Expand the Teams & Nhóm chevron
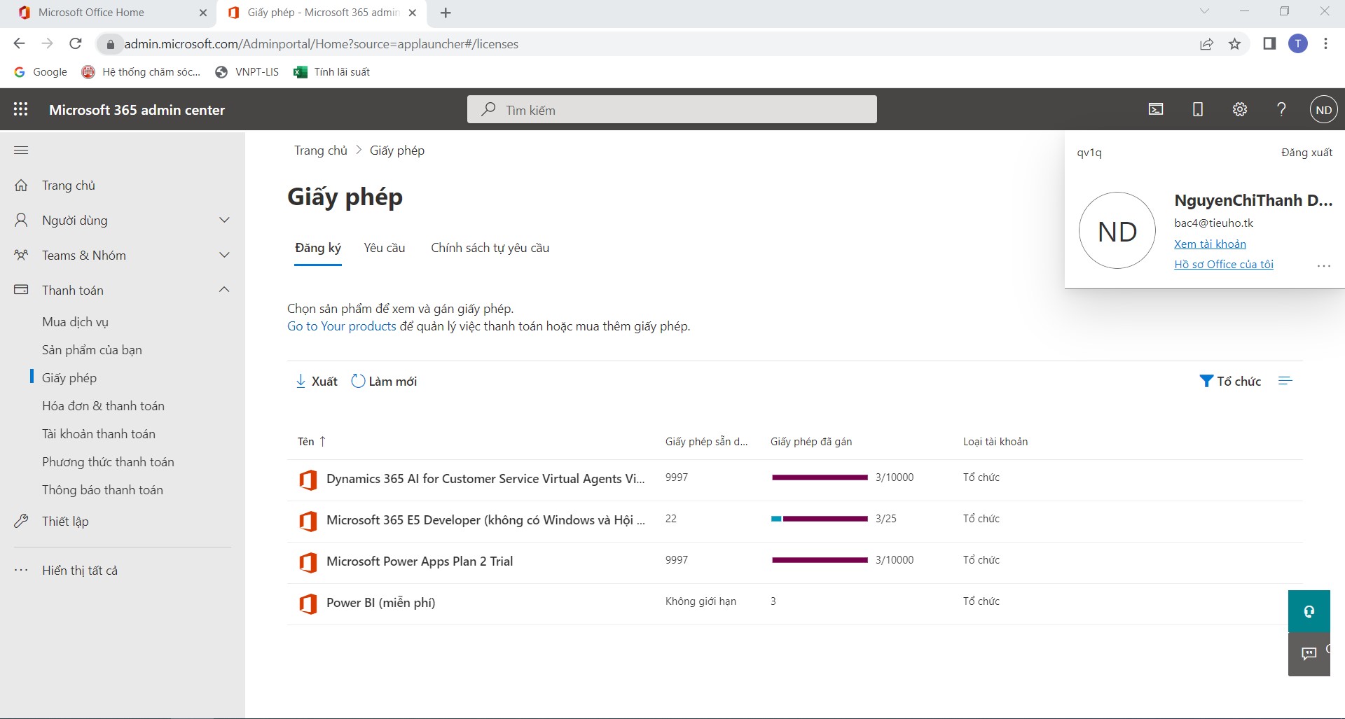This screenshot has height=719, width=1345. (224, 255)
